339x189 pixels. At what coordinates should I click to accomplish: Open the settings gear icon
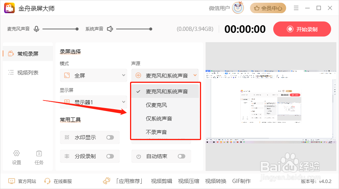[17, 153]
